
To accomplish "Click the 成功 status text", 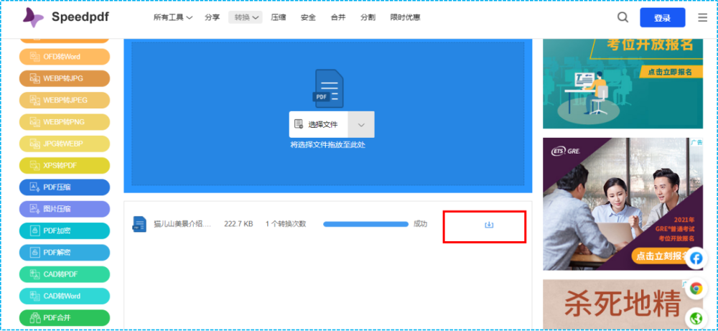I will 420,224.
